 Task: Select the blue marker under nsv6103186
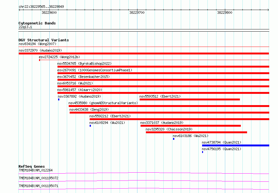(x=174, y=139)
